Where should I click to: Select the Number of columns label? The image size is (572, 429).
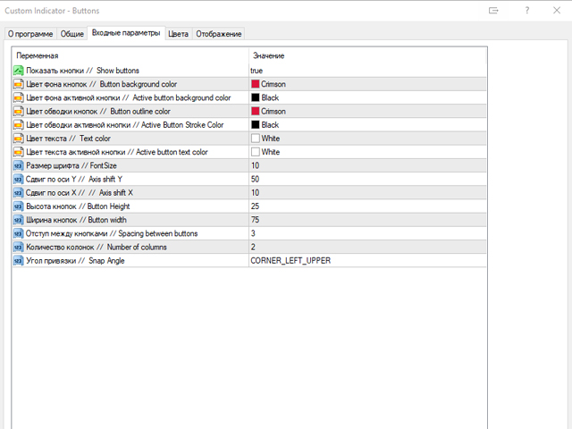click(97, 247)
